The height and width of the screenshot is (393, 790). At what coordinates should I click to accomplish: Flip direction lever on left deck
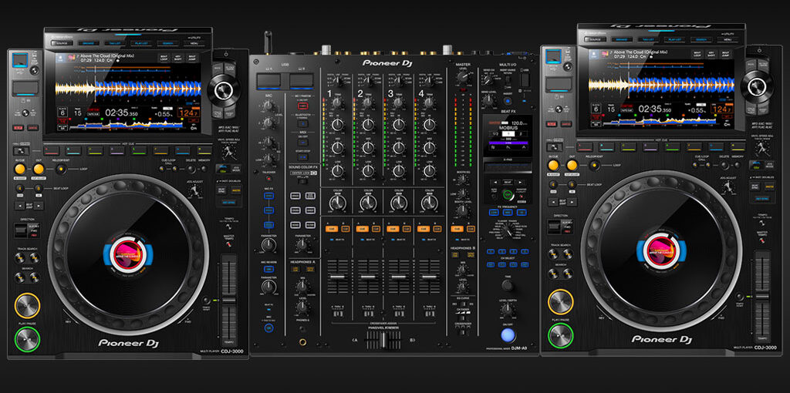tap(21, 230)
